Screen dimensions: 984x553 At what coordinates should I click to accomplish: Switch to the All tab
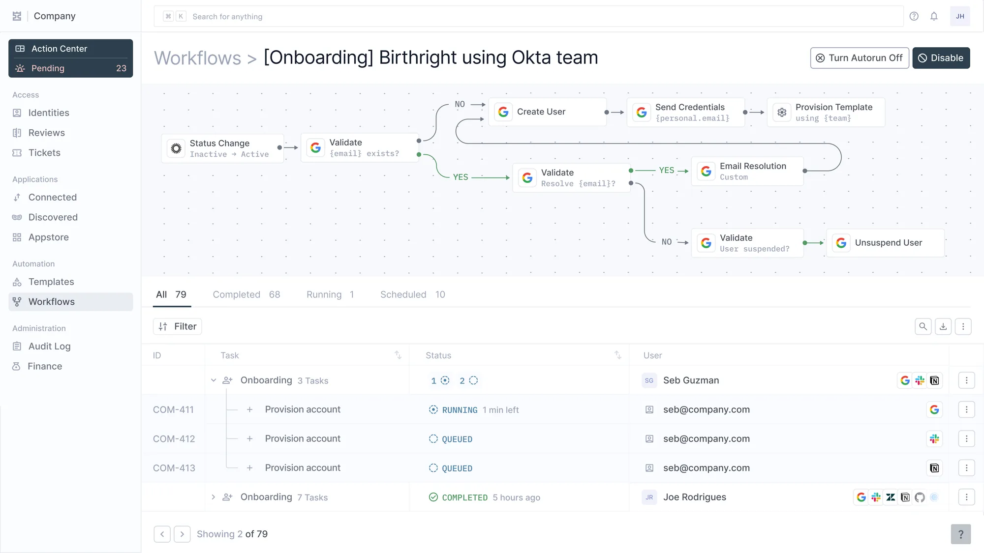(x=171, y=294)
